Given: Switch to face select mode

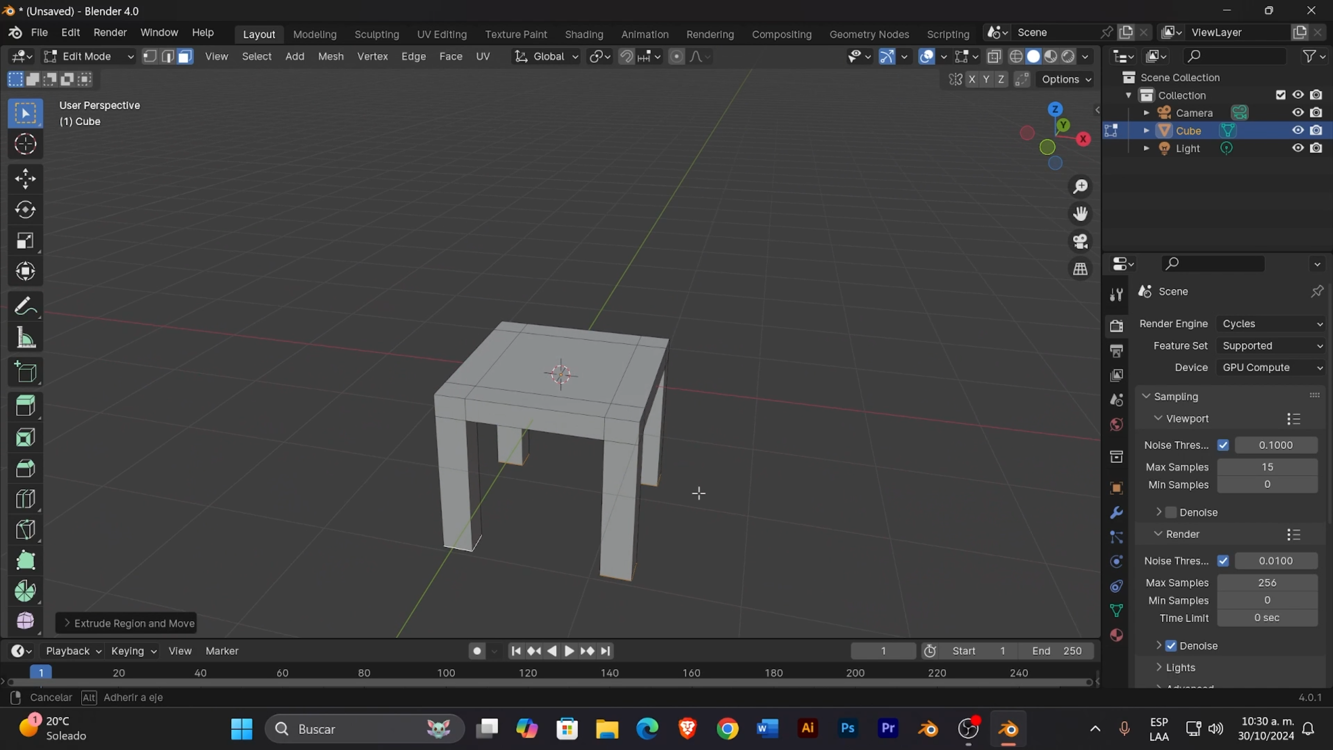Looking at the screenshot, I should coord(185,56).
